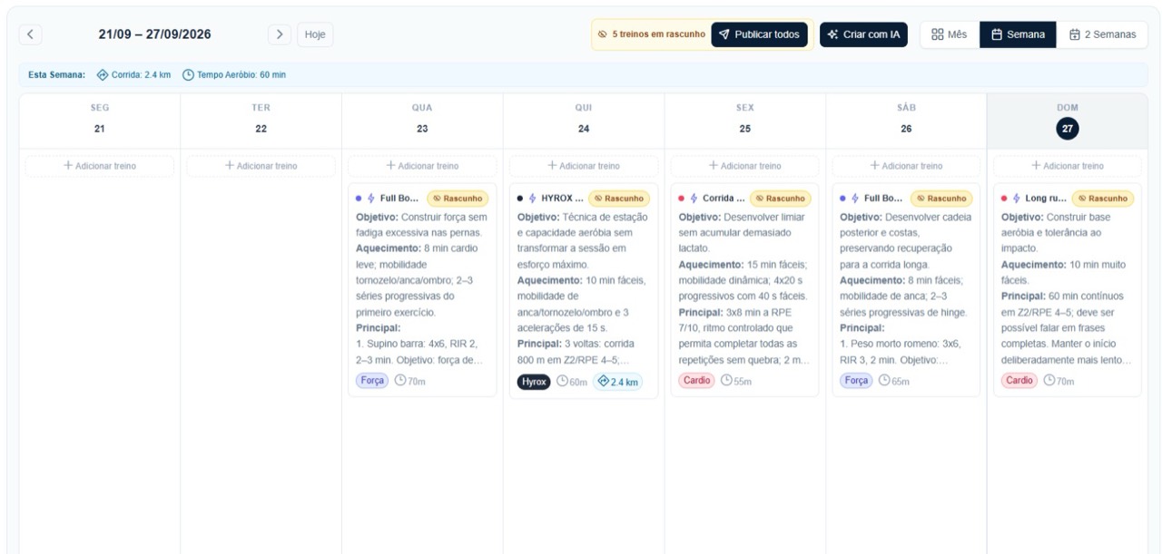Viewport: 1162px width, 554px height.
Task: Go to previous week with left chevron
Action: (x=31, y=34)
